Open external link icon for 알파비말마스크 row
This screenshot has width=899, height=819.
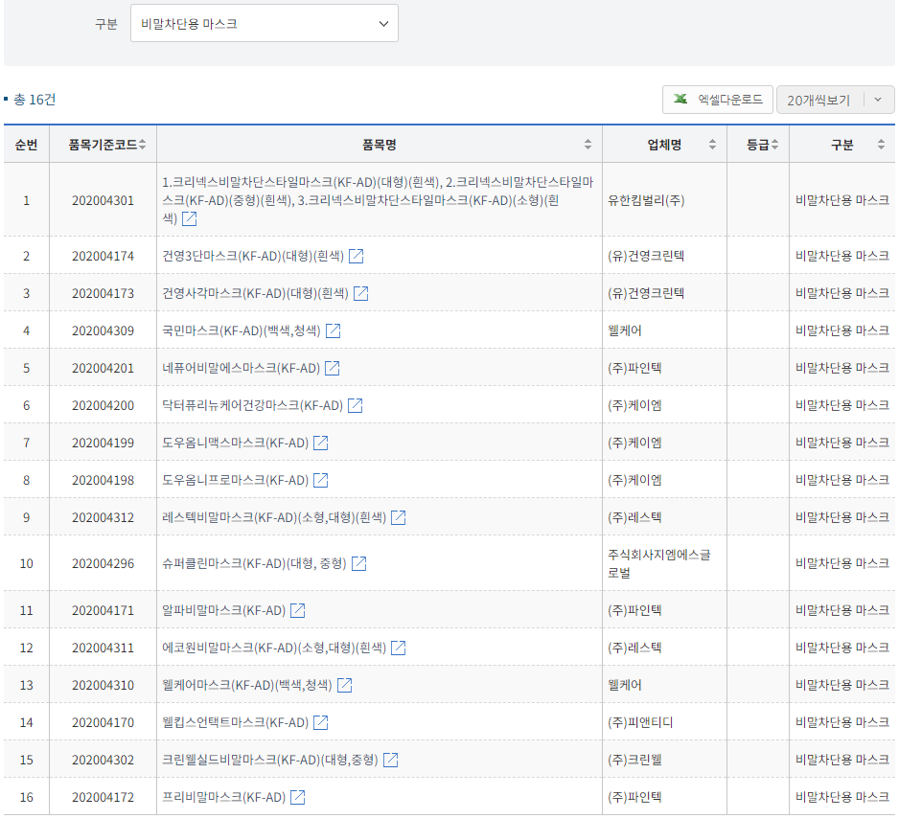(x=297, y=610)
